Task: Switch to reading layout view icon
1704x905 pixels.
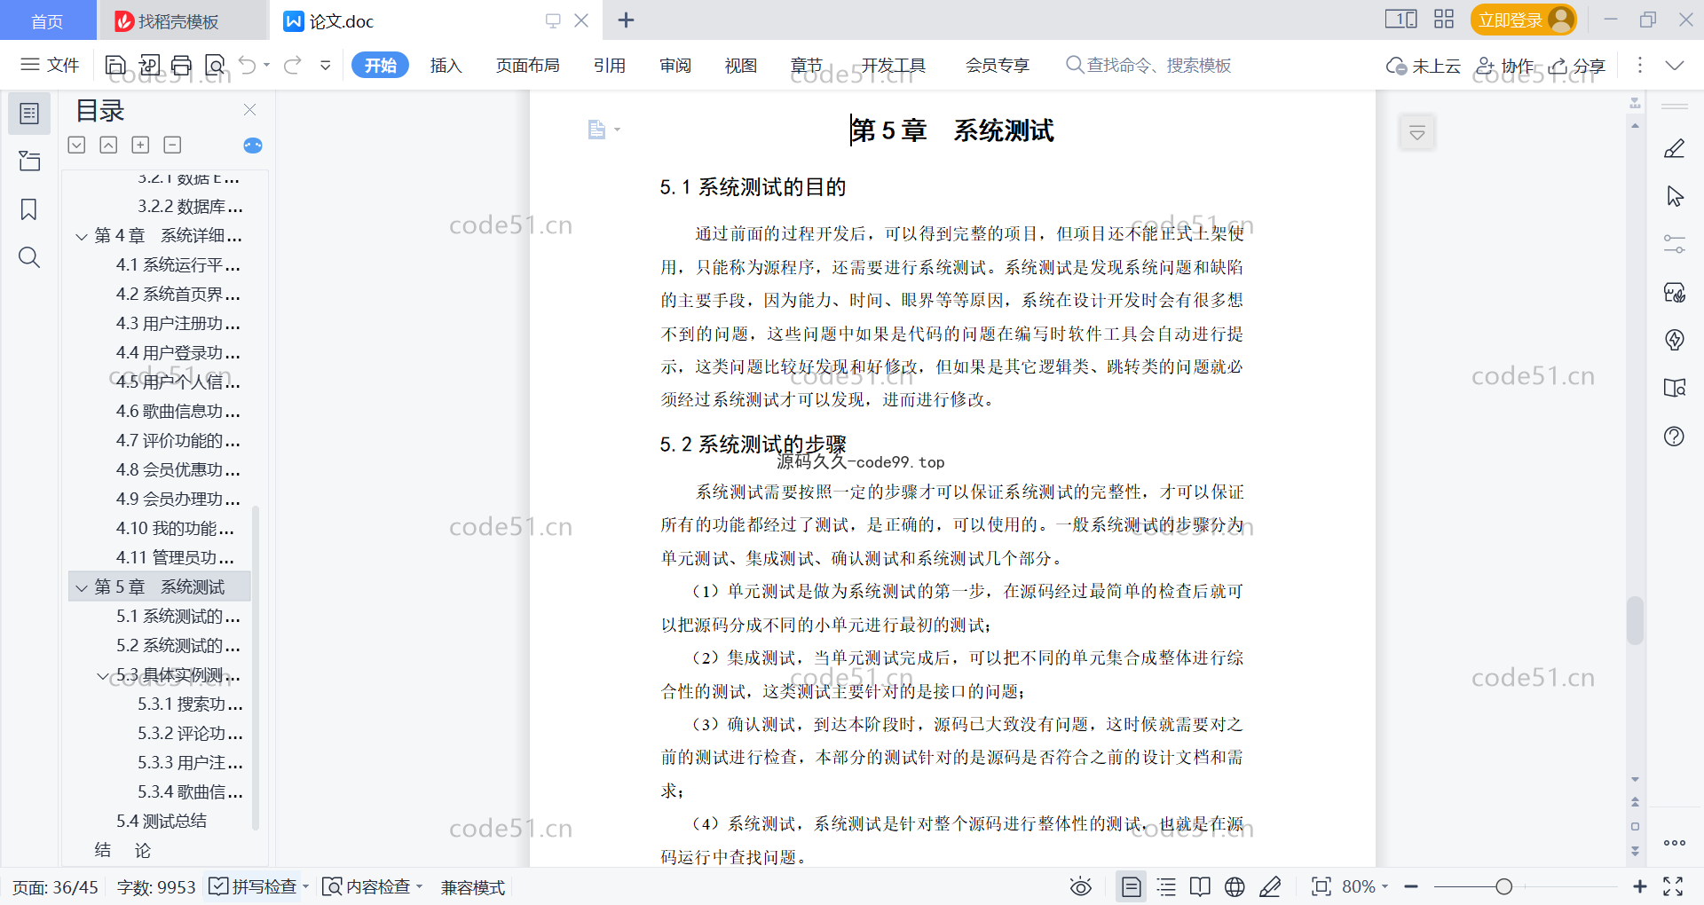Action: (1200, 886)
